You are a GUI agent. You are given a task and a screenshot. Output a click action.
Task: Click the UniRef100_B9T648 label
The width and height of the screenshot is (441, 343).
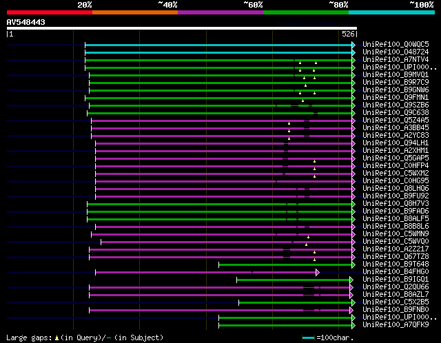[396, 264]
